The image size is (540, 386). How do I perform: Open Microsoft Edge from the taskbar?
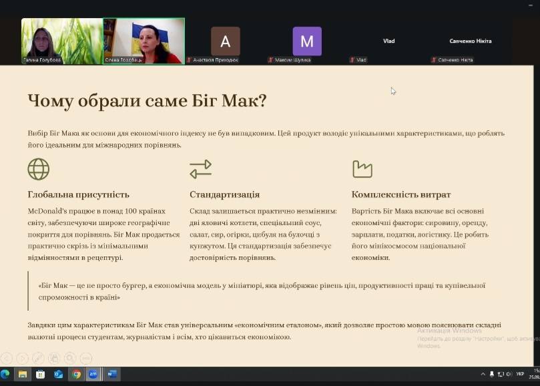tap(5, 374)
